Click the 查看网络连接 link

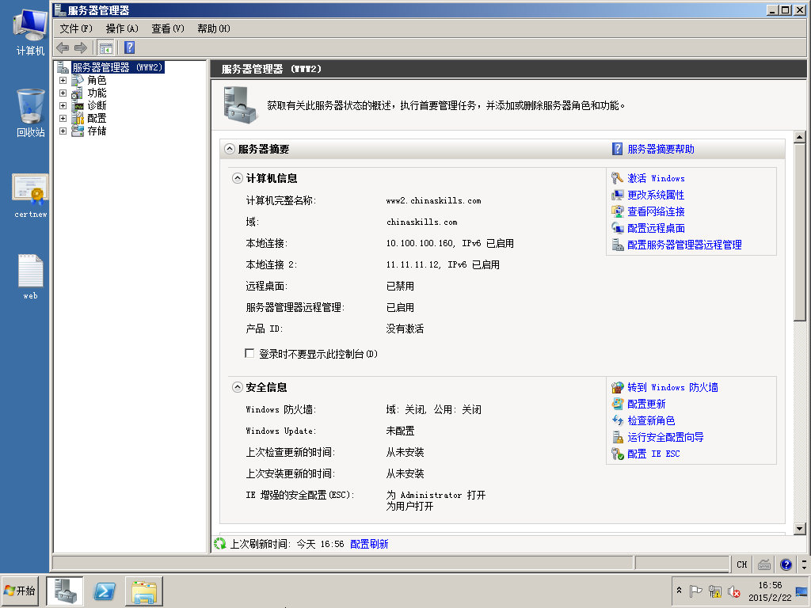pyautogui.click(x=656, y=211)
